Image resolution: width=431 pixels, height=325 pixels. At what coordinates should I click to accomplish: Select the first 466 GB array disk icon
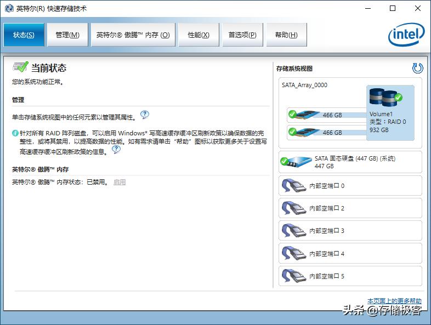tap(303, 115)
